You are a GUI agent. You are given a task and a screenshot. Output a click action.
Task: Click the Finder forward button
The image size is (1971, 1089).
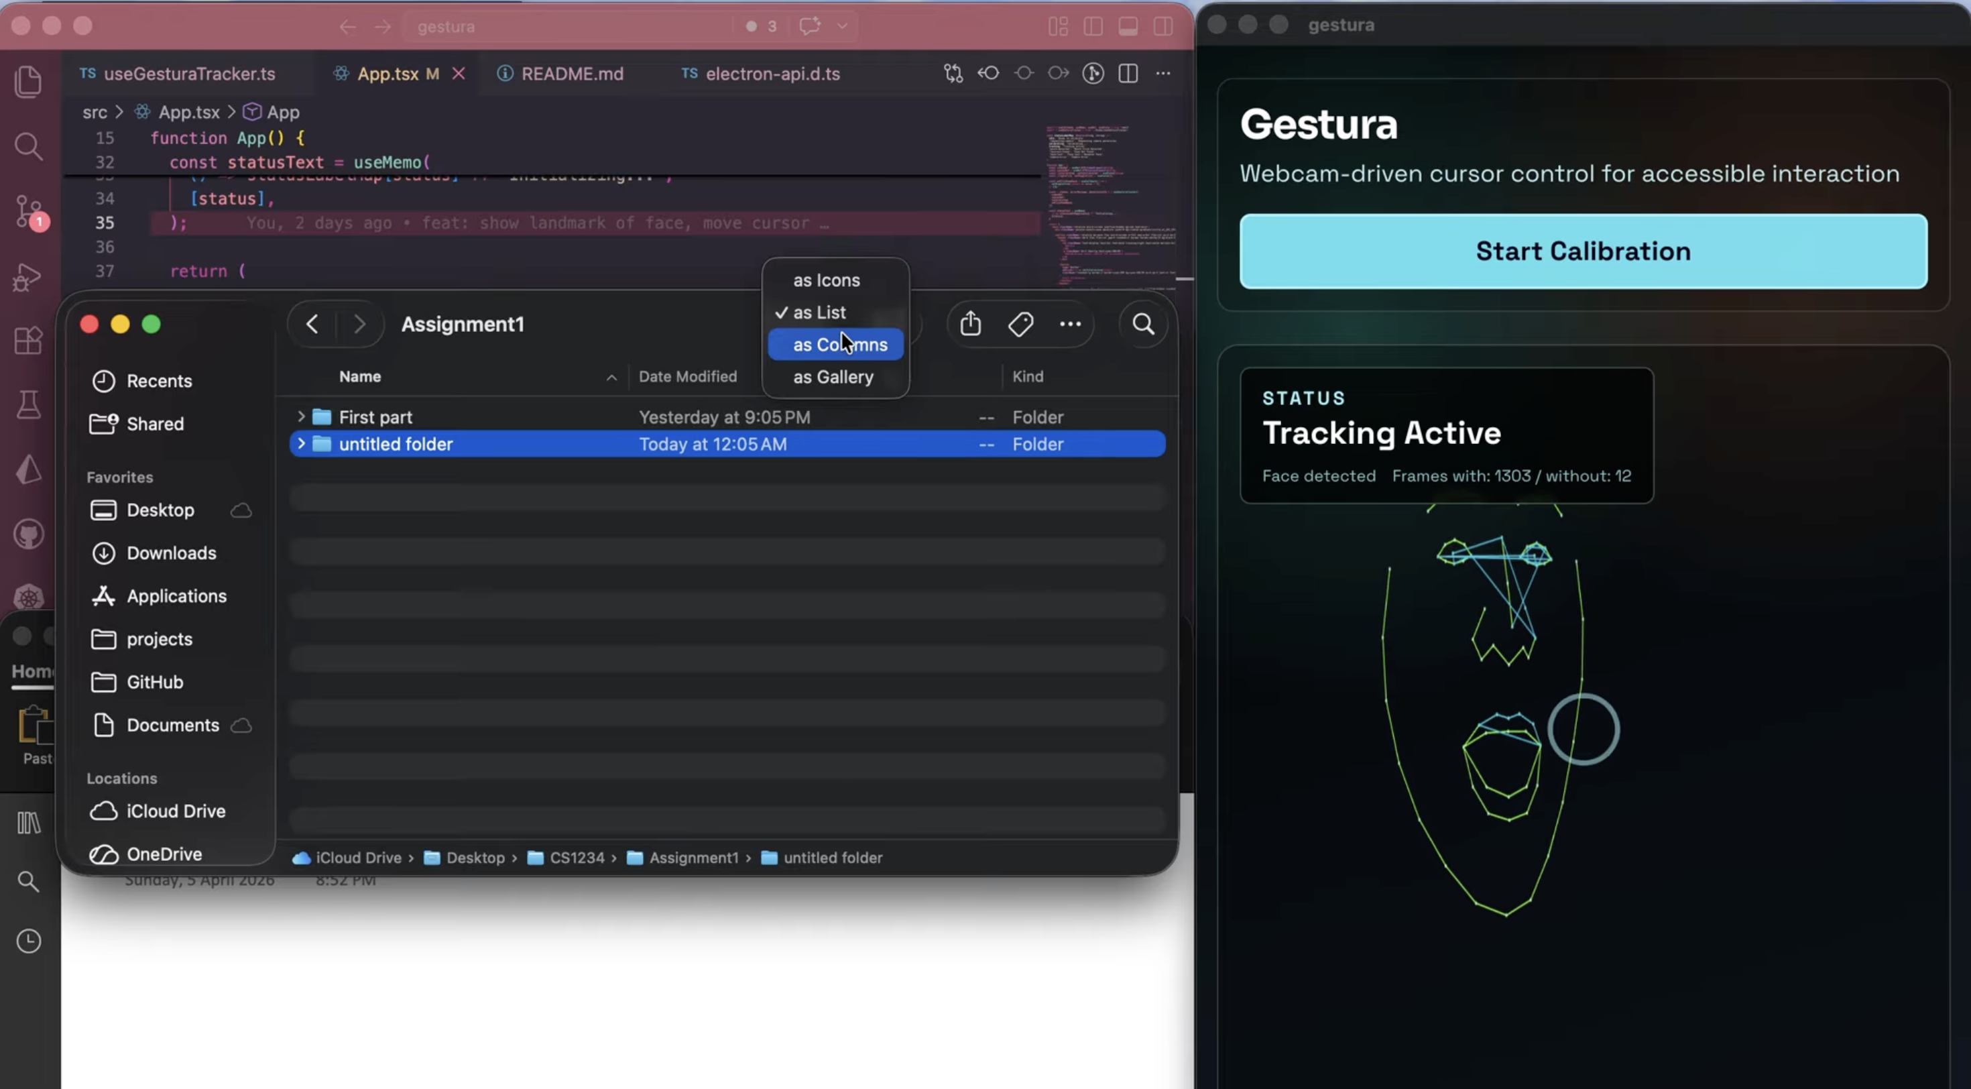tap(359, 325)
